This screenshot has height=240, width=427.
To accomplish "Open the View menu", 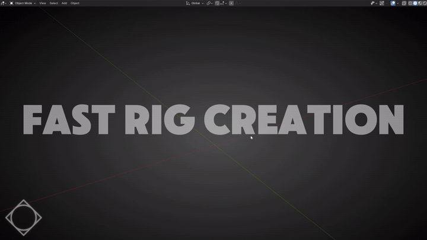I will pyautogui.click(x=43, y=4).
